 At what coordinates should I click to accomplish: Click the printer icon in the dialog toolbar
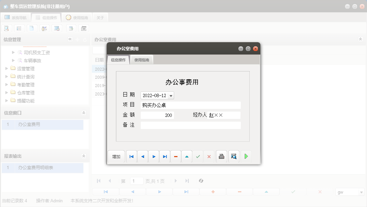pos(221,156)
